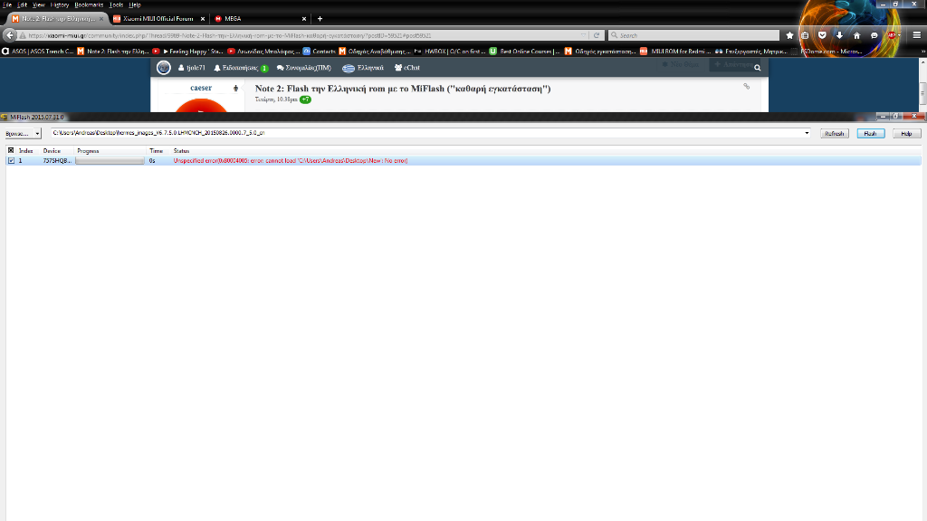Open Firefox downloads arrow icon

pos(839,35)
